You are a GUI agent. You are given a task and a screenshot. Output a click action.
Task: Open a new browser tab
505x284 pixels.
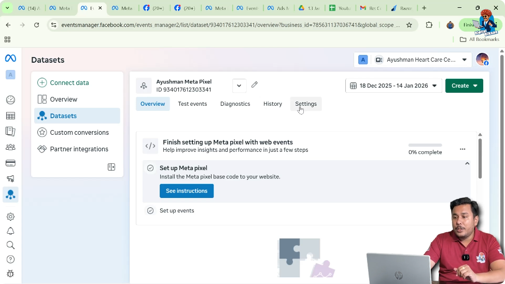(x=424, y=8)
